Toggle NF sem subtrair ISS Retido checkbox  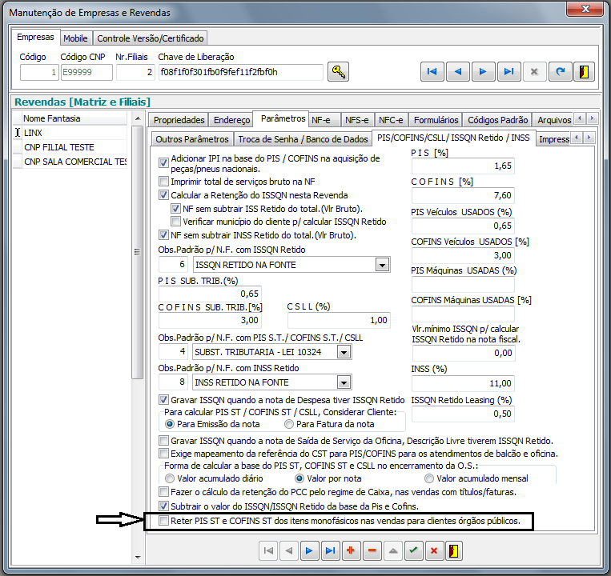click(x=175, y=208)
